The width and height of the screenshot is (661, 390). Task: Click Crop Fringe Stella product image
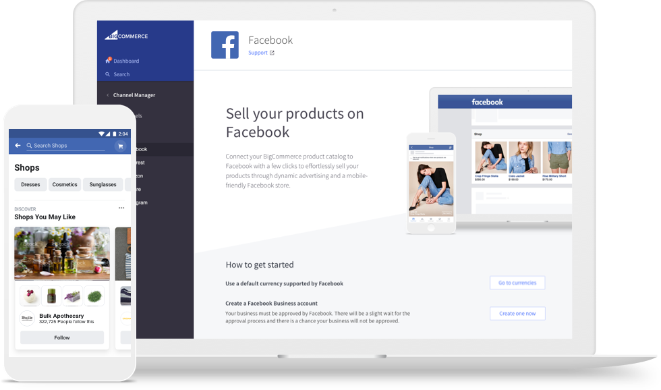click(491, 157)
